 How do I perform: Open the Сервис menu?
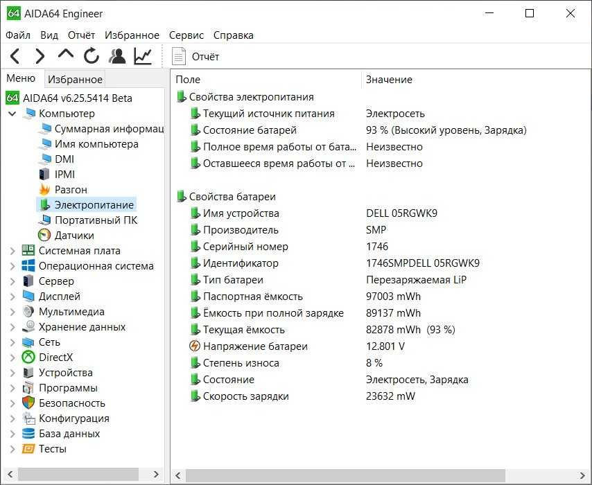[186, 35]
